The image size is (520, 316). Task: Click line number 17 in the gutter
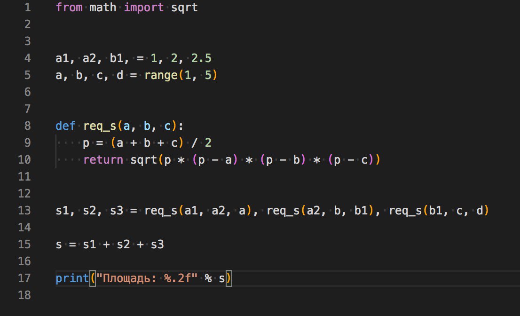tap(24, 278)
